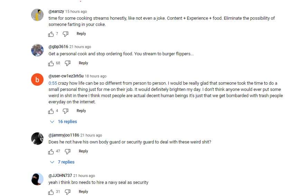Reply to @JJOHN737's navy seal comment
Viewport: 300px width, 196px height.
click(x=83, y=192)
